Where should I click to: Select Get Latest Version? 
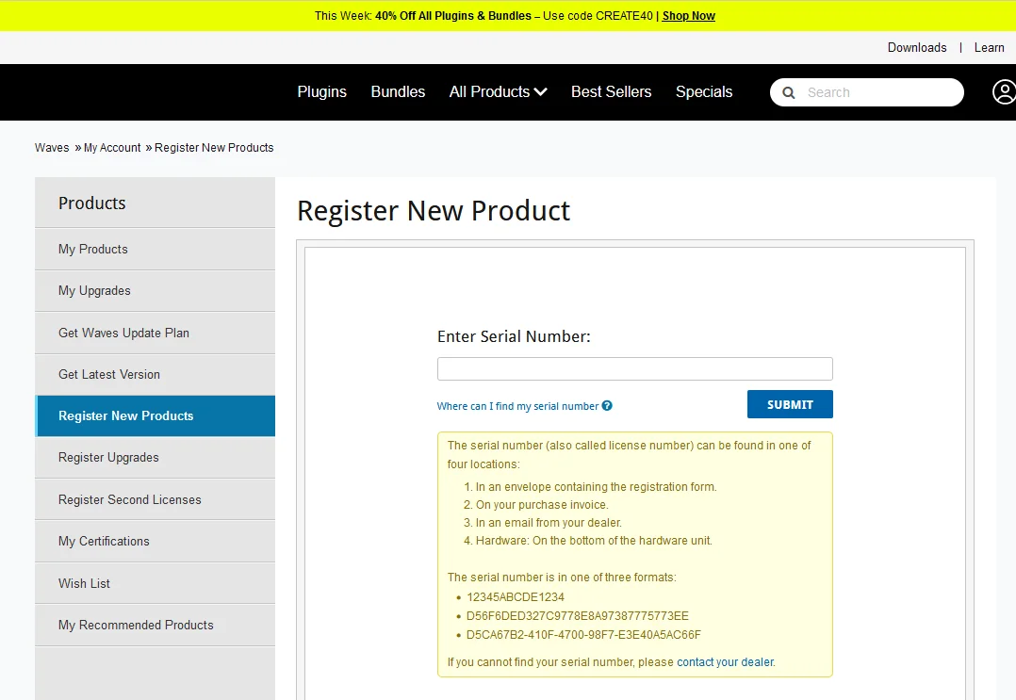click(x=155, y=374)
